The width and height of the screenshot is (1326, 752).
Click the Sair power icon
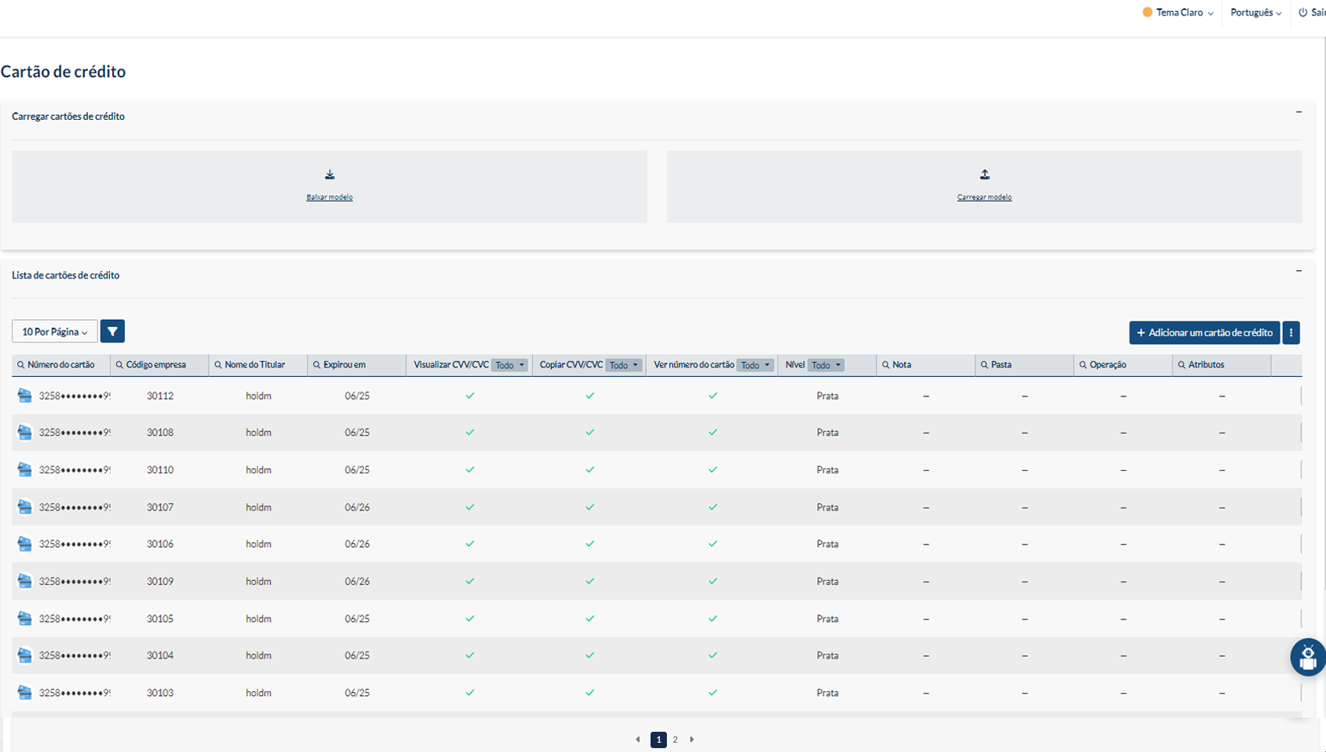pyautogui.click(x=1303, y=12)
